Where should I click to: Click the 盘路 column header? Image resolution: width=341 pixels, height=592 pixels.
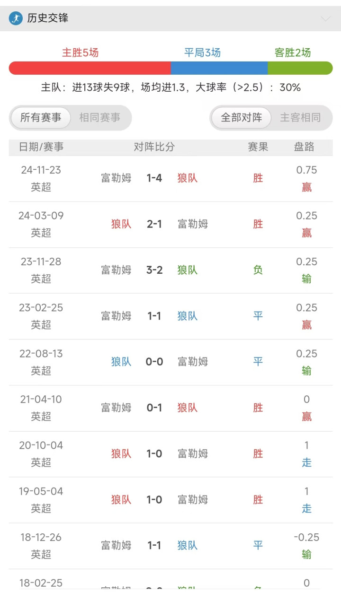point(304,147)
